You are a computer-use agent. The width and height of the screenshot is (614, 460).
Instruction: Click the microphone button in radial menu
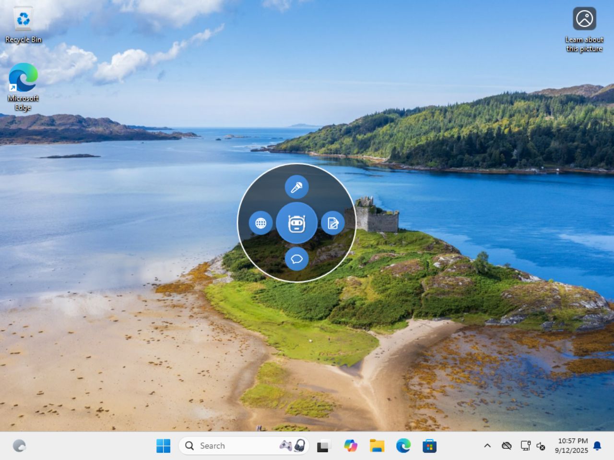[x=296, y=187]
